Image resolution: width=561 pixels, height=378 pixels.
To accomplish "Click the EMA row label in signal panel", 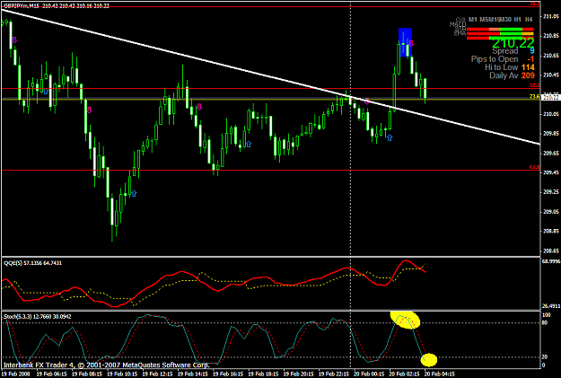I will (x=460, y=33).
